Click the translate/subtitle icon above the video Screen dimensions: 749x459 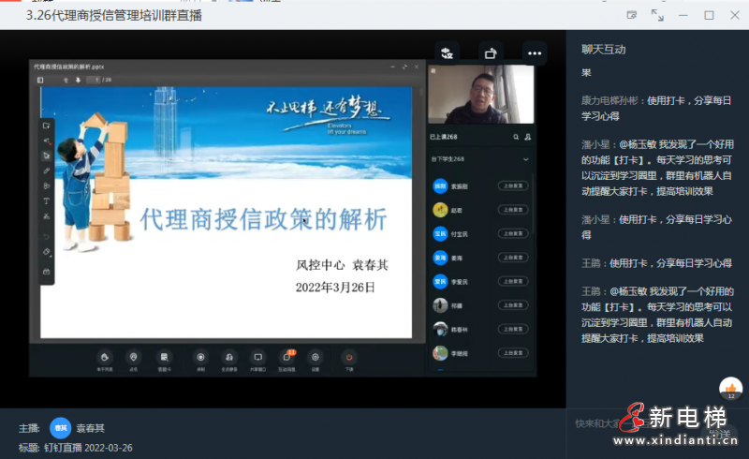pos(448,53)
